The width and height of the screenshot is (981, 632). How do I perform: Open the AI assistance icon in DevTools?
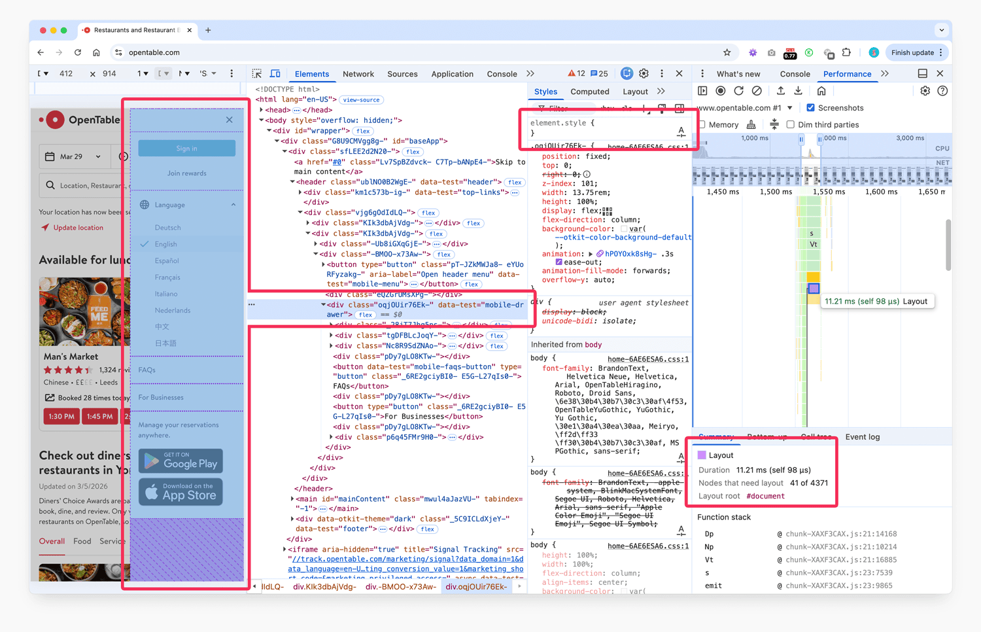627,74
